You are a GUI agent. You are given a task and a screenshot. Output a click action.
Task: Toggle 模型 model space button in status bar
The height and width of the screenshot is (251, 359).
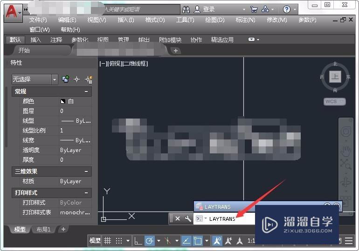point(95,241)
